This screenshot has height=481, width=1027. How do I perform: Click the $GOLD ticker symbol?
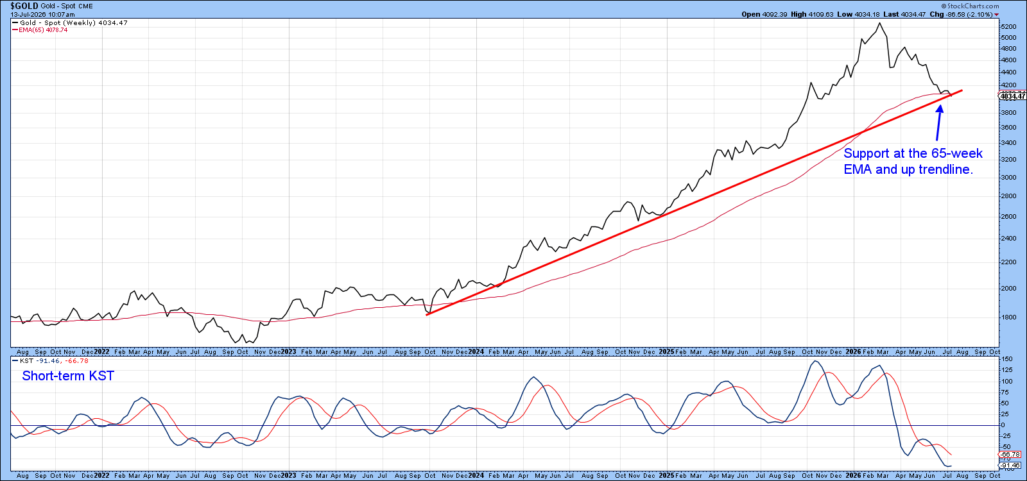pos(24,6)
